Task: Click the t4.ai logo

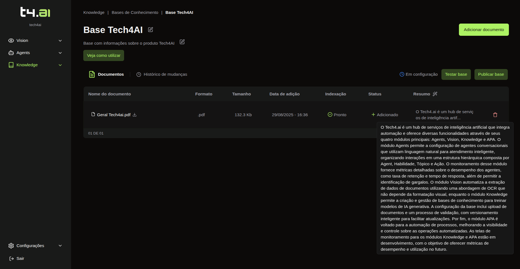Action: (35, 12)
